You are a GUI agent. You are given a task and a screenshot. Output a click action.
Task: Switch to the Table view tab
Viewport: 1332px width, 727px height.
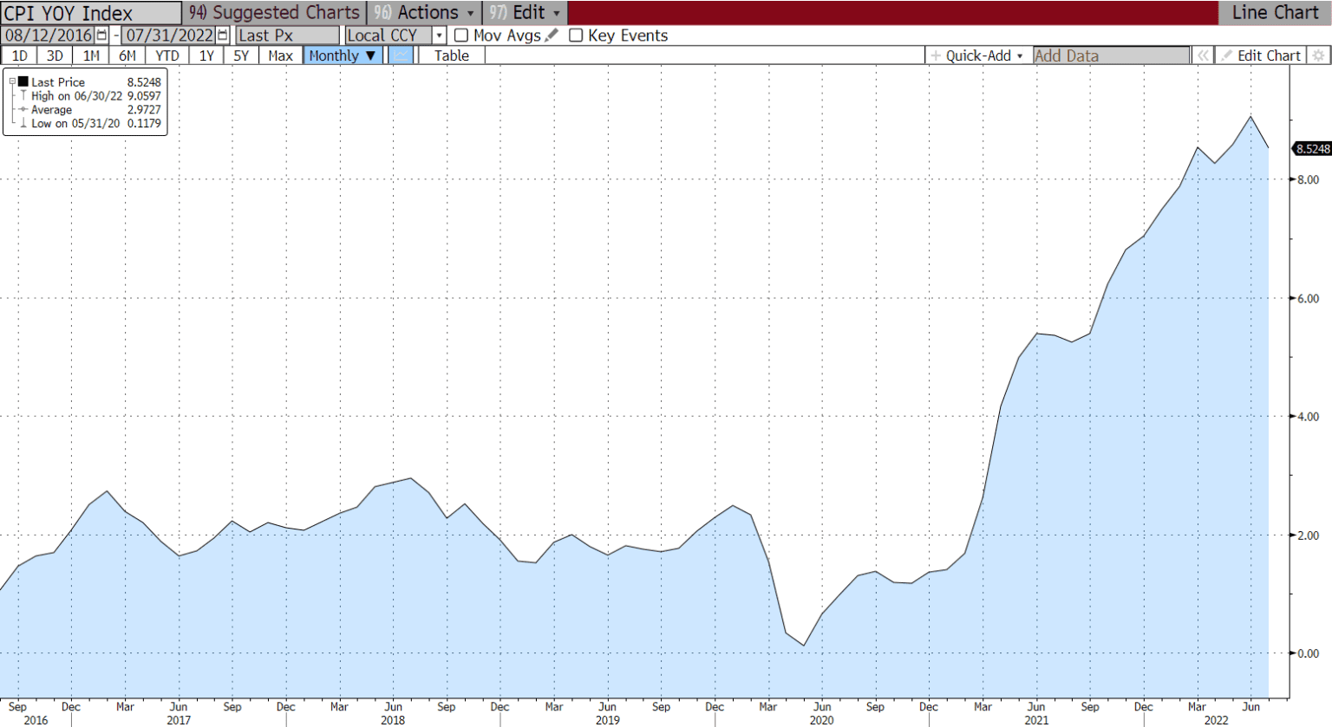[x=451, y=55]
